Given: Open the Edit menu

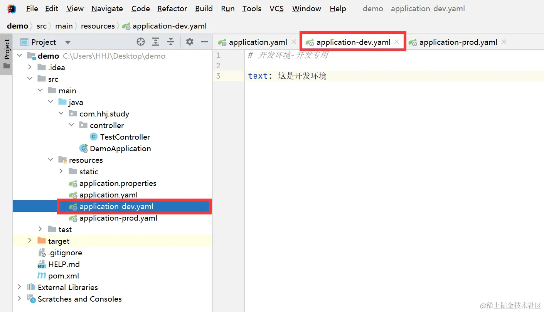Looking at the screenshot, I should (52, 8).
